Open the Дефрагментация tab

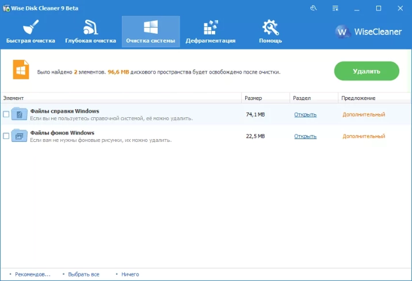coord(210,32)
